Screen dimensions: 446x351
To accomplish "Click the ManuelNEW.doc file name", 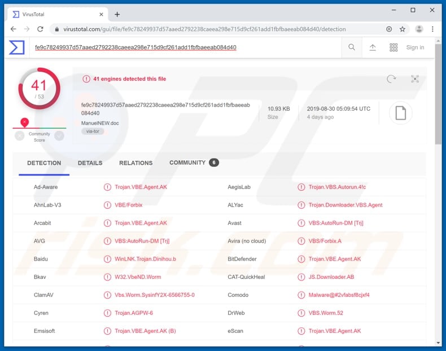I will (100, 123).
